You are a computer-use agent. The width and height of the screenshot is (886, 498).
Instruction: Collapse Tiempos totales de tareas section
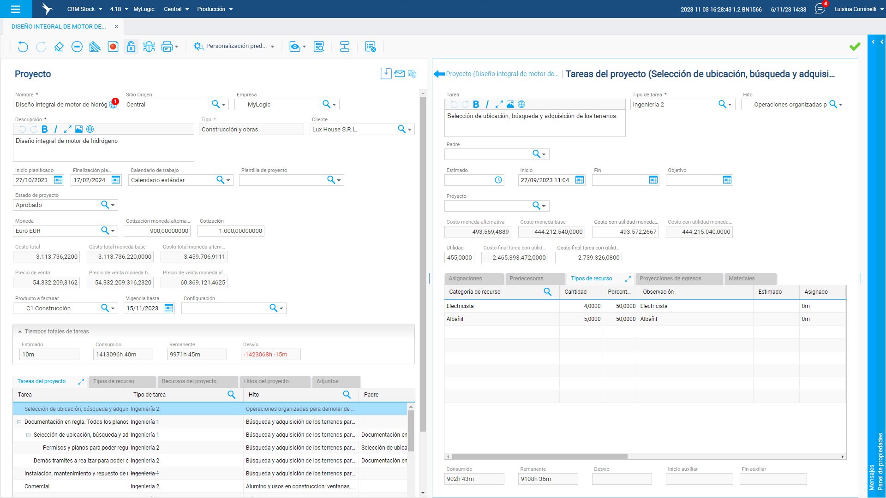20,332
